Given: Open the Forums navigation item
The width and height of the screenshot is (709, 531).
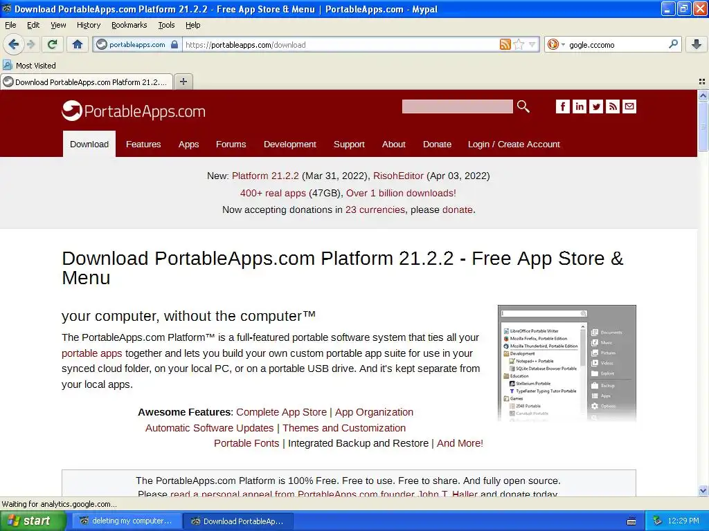Looking at the screenshot, I should click(x=231, y=144).
